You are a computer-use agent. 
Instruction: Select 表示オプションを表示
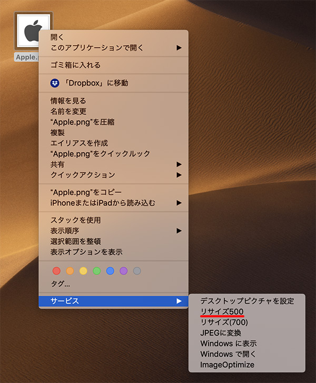click(x=113, y=252)
